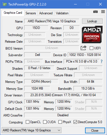107x135 pixels.
Task: Click the bus interface question mark
Action: pos(102,61)
